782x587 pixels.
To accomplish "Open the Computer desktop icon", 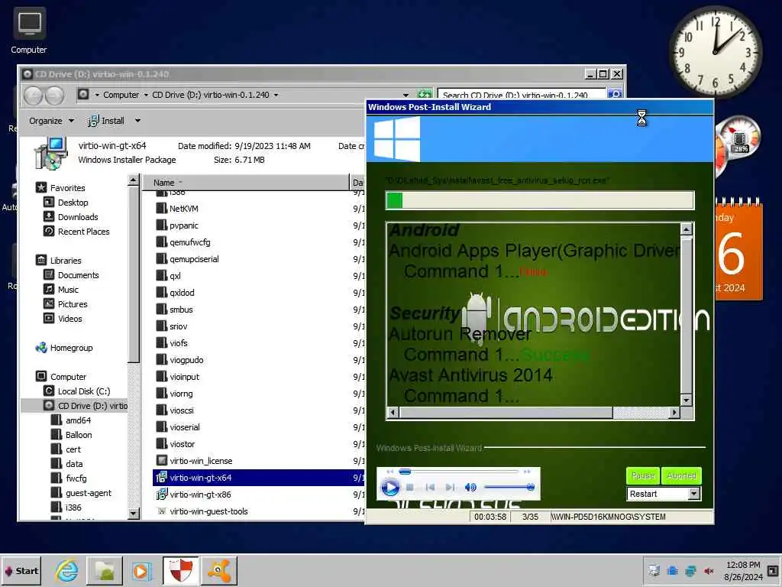I will pos(29,31).
